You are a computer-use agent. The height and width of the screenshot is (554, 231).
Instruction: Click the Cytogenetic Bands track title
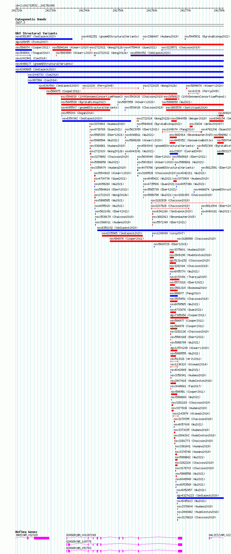[x=31, y=19]
